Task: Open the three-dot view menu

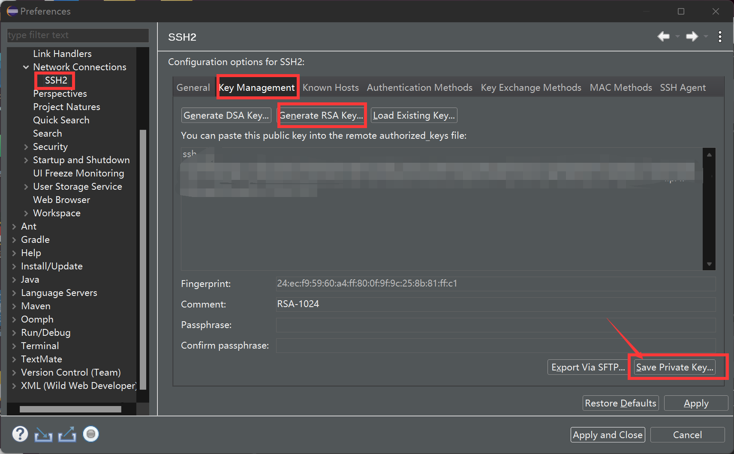Action: pos(720,37)
